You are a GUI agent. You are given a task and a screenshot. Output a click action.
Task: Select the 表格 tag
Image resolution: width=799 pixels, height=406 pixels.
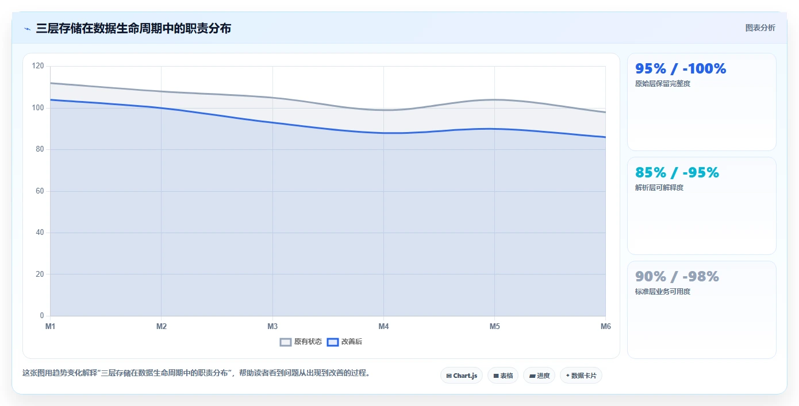point(503,376)
